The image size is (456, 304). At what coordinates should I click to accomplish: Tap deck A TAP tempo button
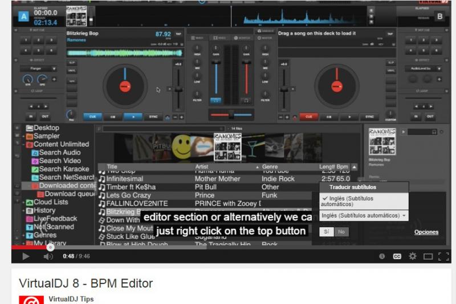pos(178,34)
